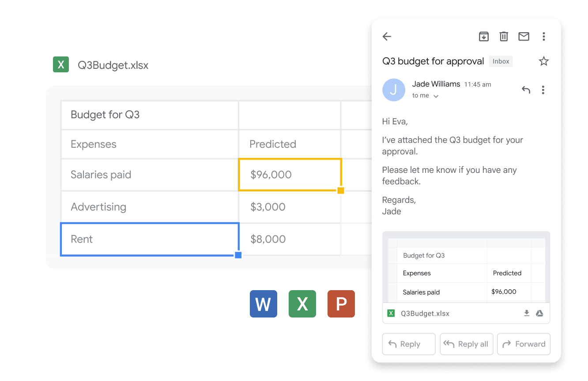588x381 pixels.
Task: Download the Q3Budget.xlsx attachment
Action: [526, 313]
